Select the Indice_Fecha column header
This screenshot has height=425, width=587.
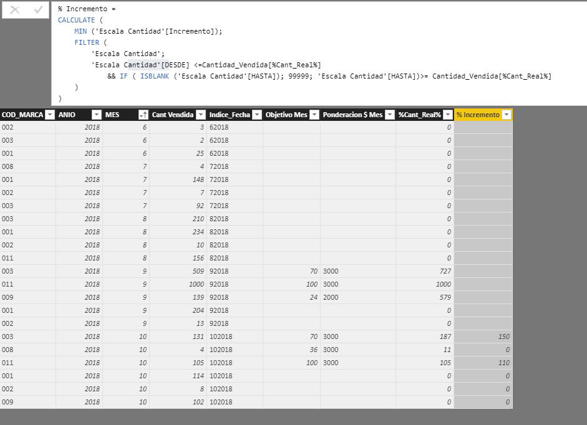[230, 115]
